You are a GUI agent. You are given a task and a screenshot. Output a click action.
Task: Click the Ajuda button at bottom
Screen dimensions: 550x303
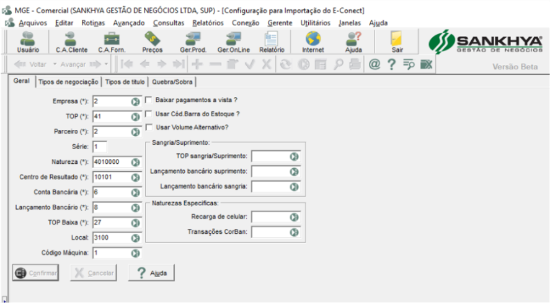pos(151,273)
